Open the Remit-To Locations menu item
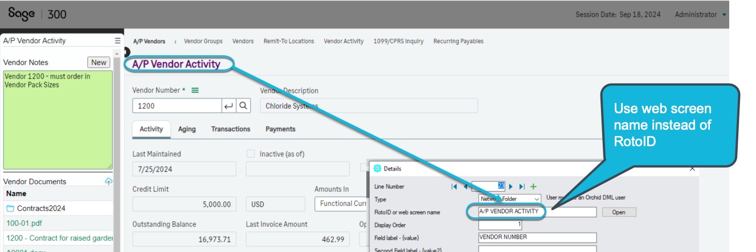 click(288, 42)
